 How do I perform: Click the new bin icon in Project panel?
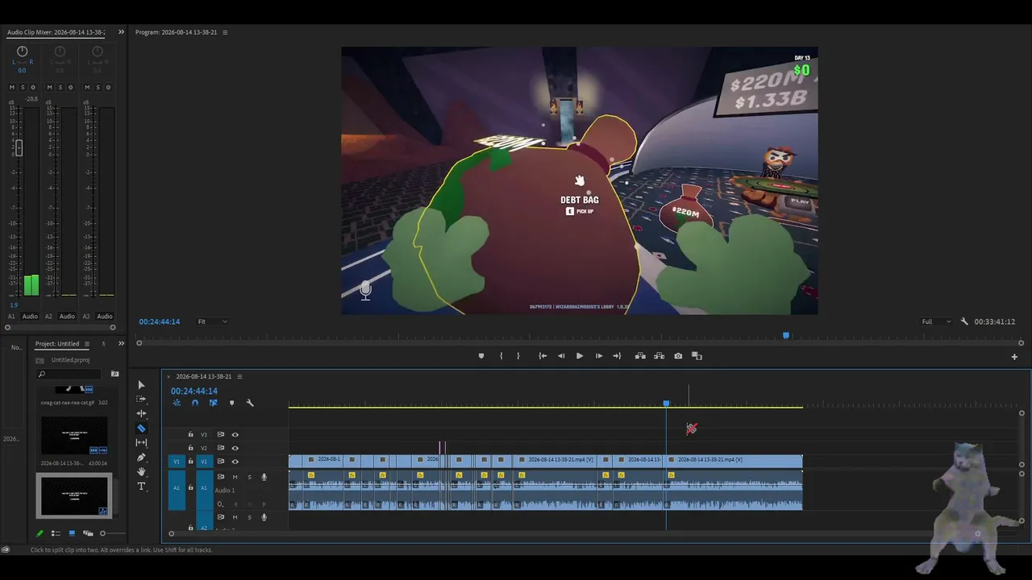[114, 374]
